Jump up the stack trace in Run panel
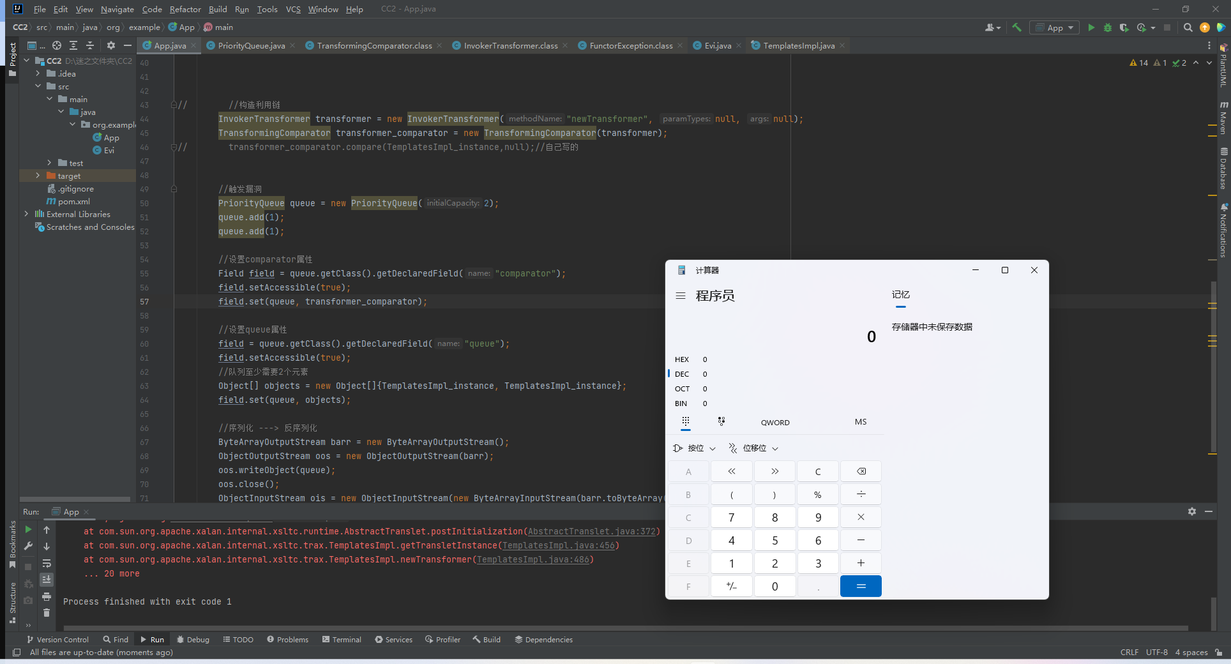The width and height of the screenshot is (1231, 664). (x=47, y=529)
